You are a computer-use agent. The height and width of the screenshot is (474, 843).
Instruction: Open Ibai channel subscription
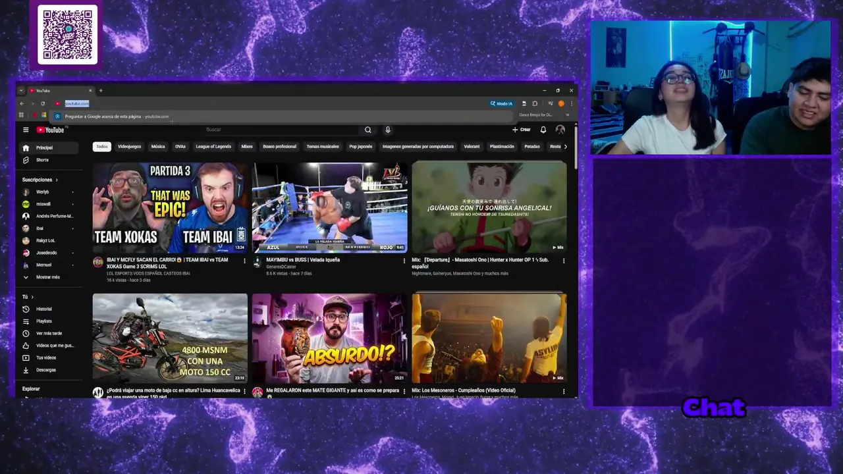(47, 228)
